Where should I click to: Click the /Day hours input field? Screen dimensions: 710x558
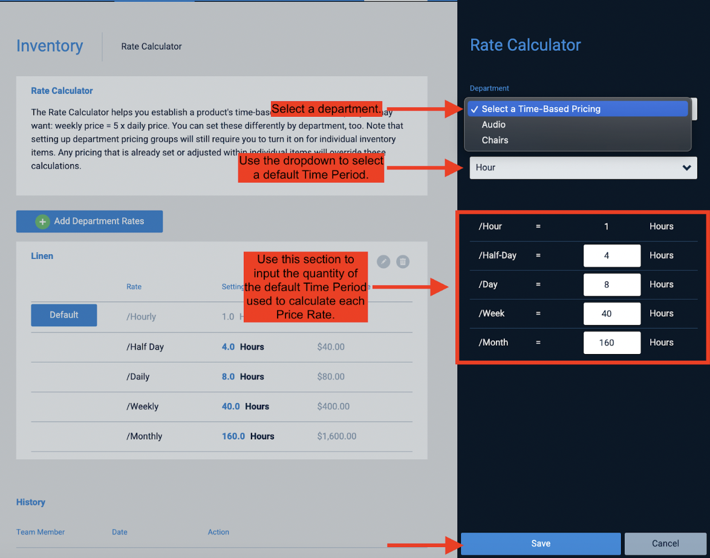tap(612, 284)
